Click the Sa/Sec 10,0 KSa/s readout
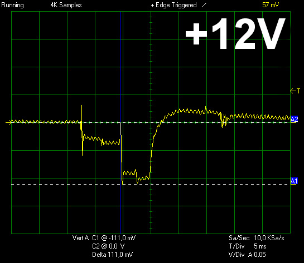 [257, 237]
